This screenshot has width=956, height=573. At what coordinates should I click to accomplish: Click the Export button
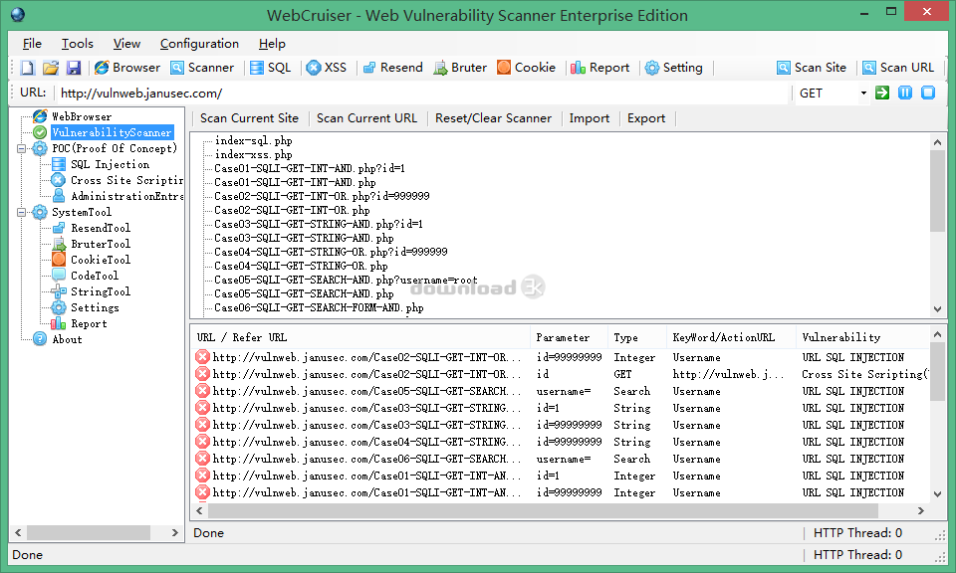point(646,118)
